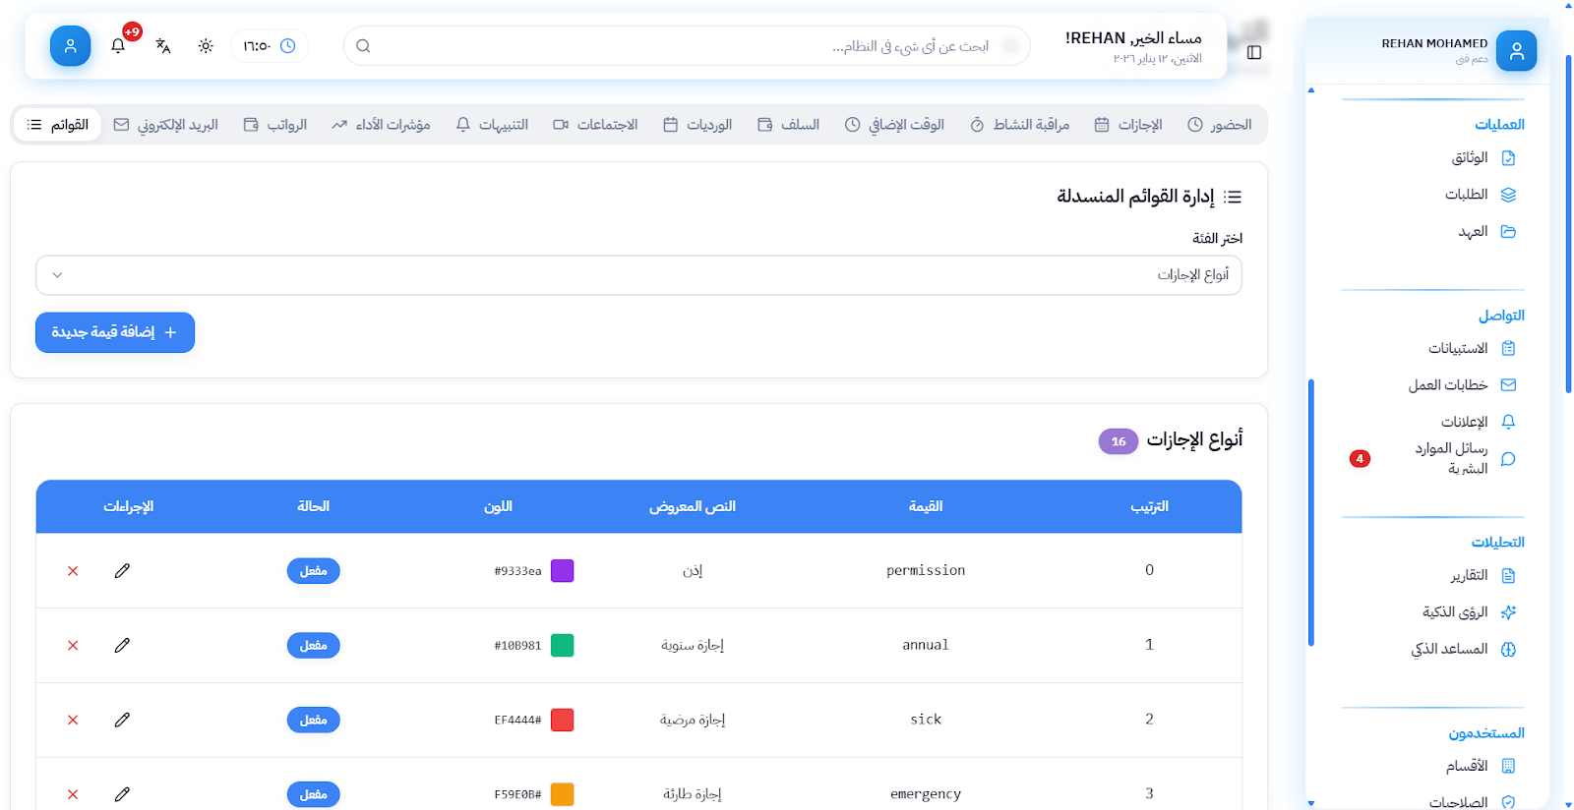Edit the sick leave row

(x=122, y=720)
